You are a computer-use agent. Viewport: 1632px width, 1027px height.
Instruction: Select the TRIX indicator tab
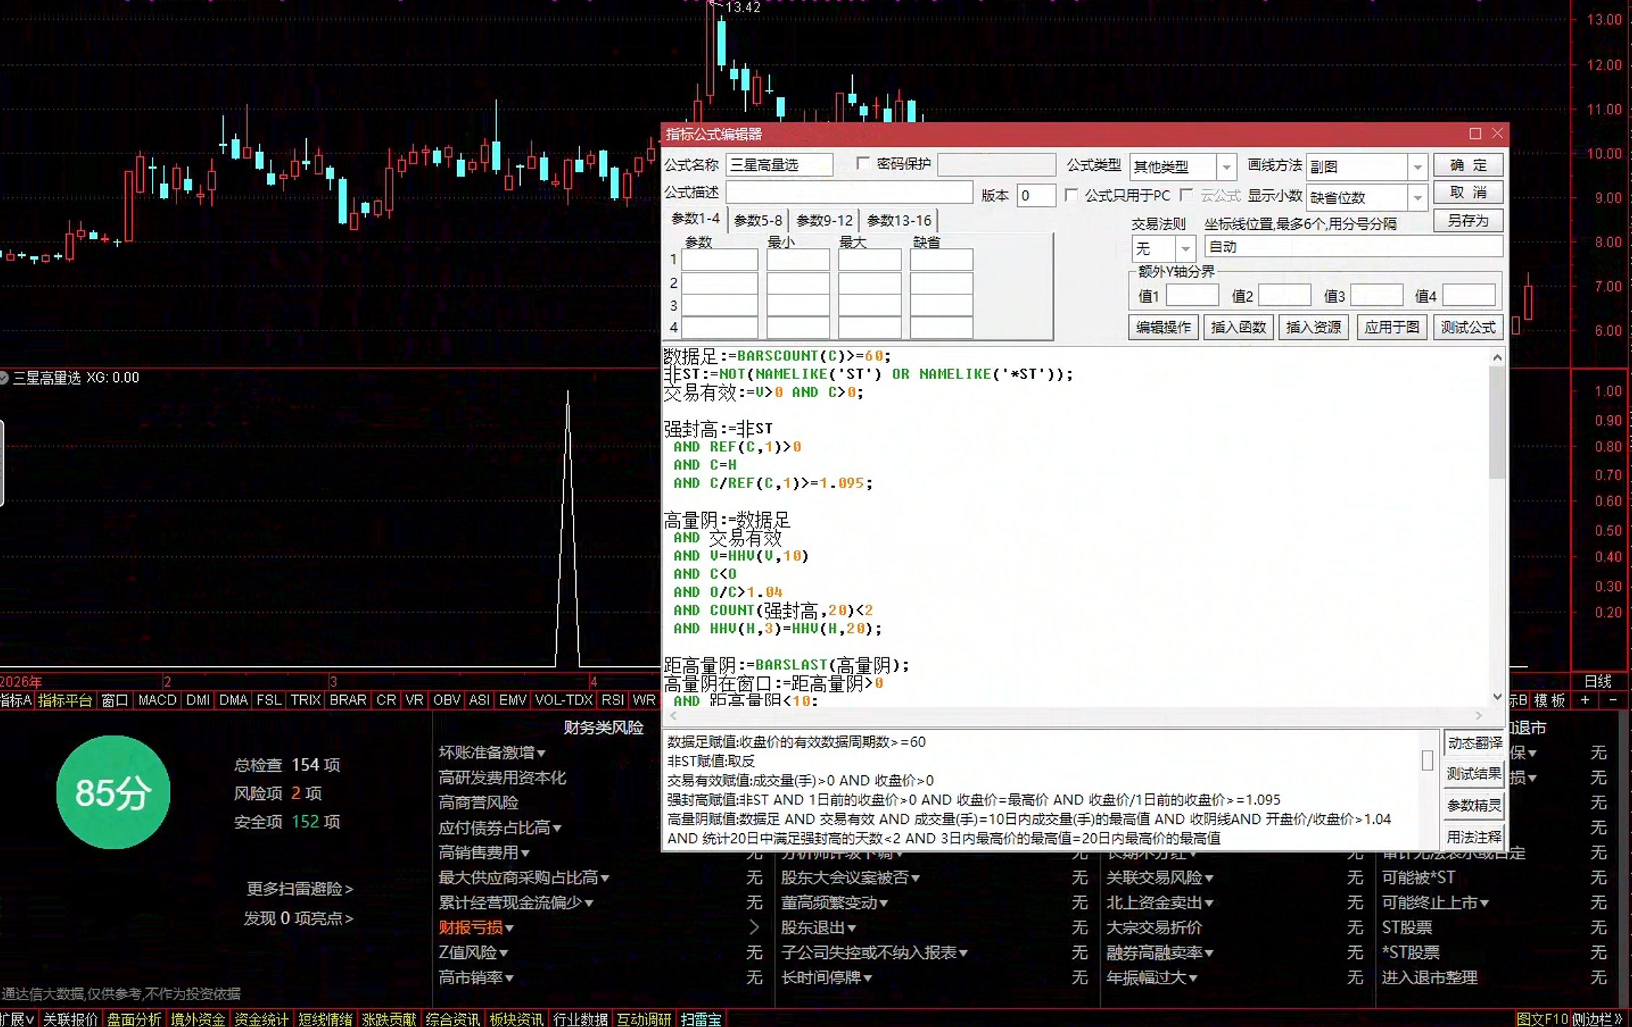[x=305, y=700]
